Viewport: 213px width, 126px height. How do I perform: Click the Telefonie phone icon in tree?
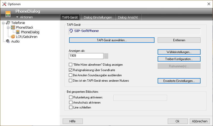click(8, 23)
